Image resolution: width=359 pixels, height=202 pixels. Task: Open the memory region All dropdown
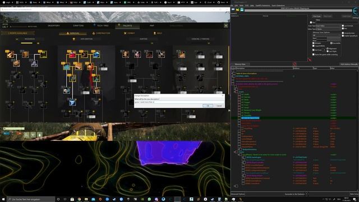pyautogui.click(x=326, y=35)
